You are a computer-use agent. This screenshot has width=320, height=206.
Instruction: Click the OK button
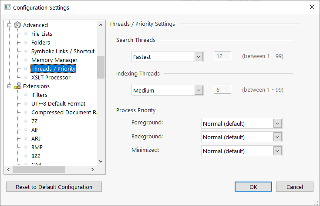click(x=253, y=187)
